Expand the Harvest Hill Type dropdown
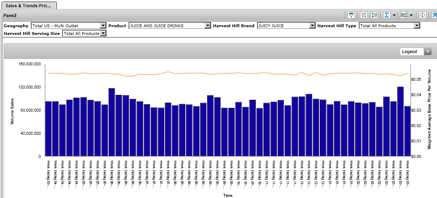Viewport: 437px width, 198px height. 416,26
